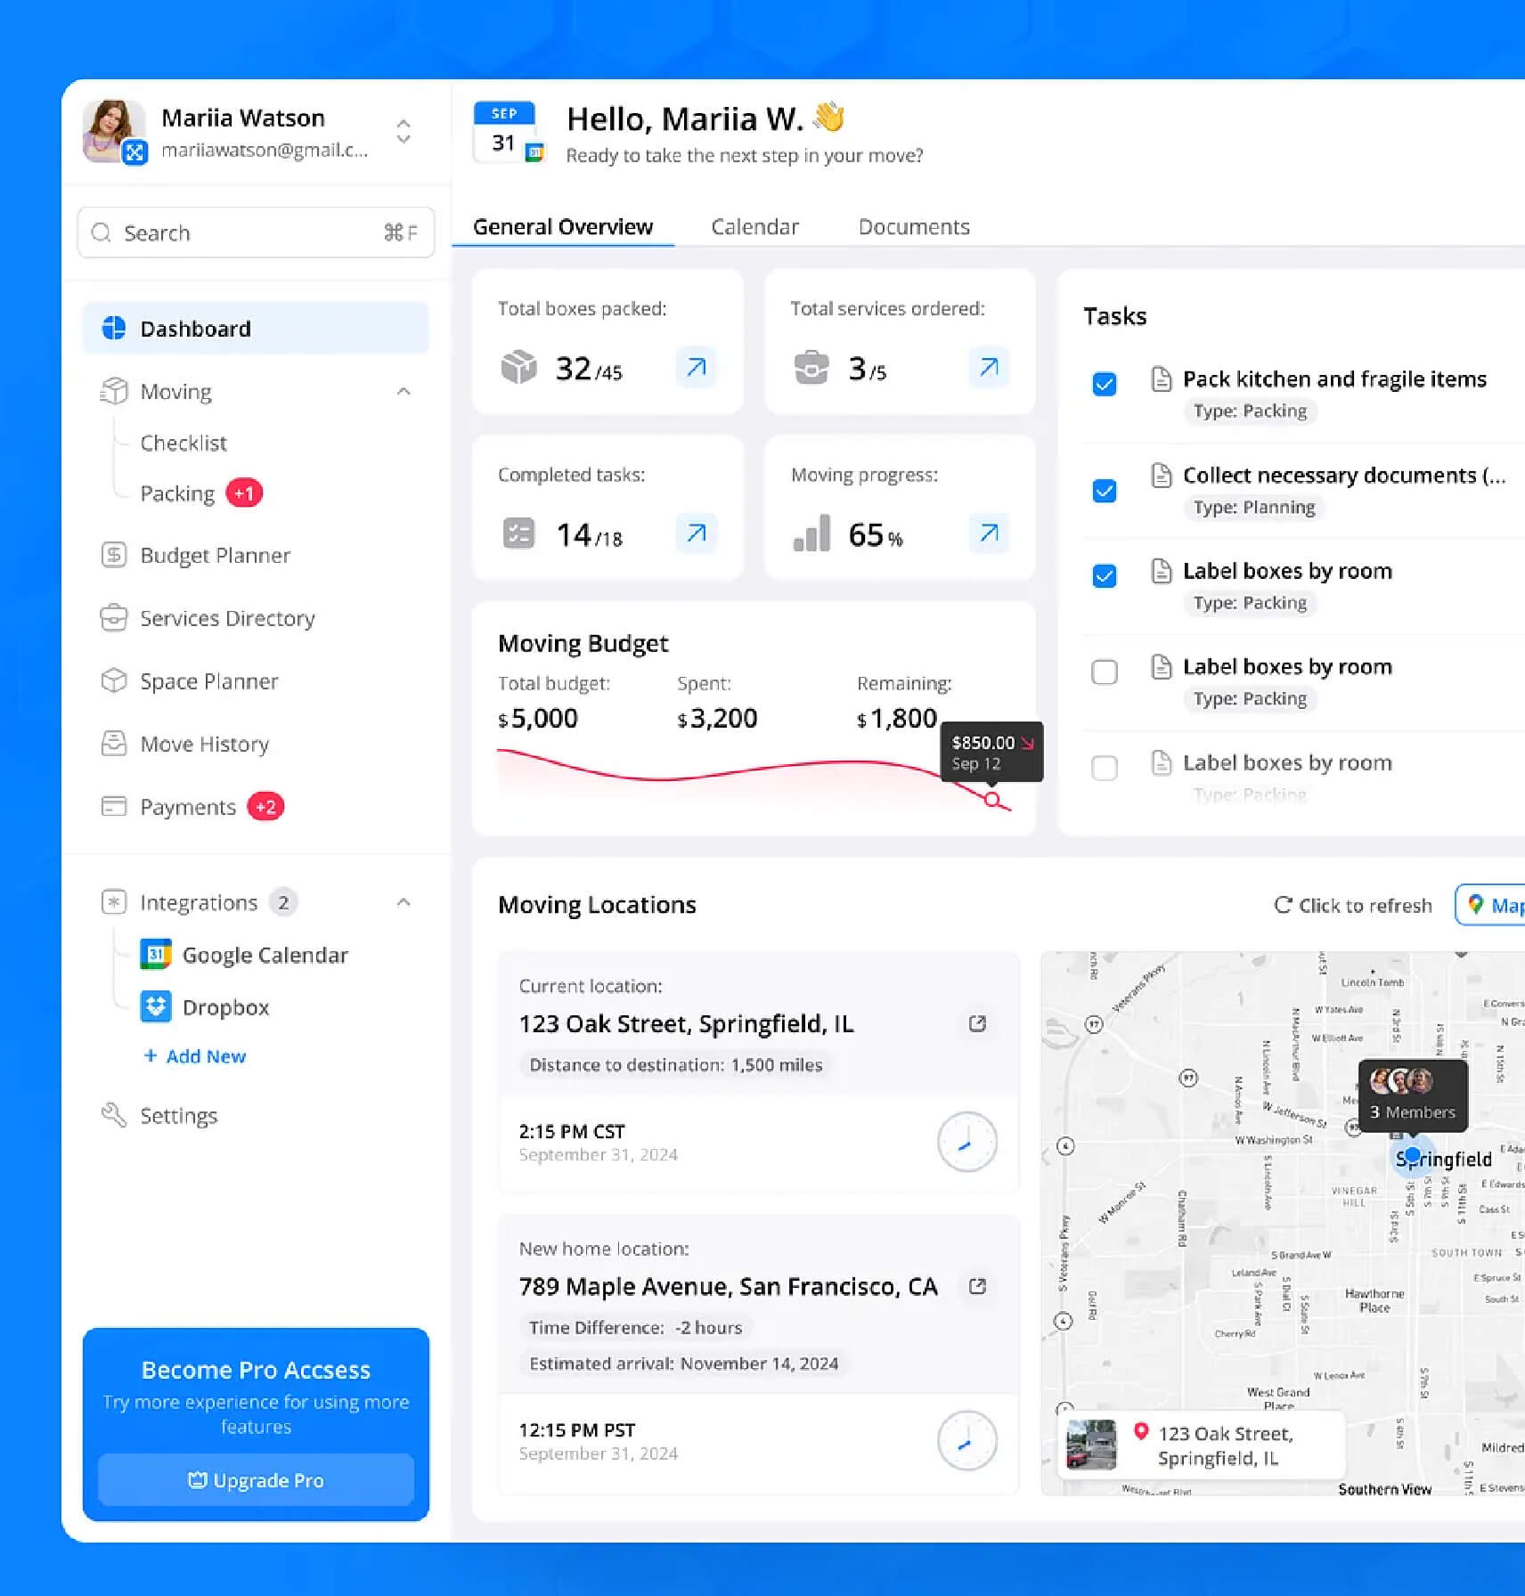1525x1596 pixels.
Task: Click the CST clock icon
Action: pos(966,1142)
